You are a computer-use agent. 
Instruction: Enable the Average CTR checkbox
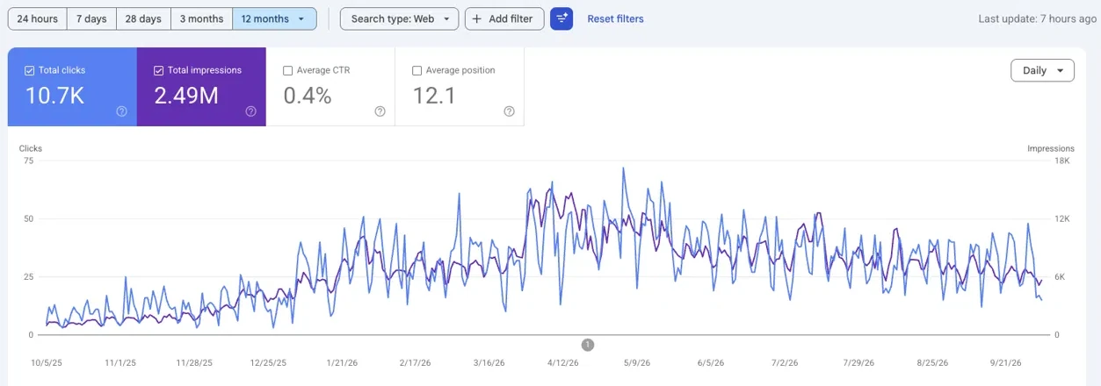[288, 70]
